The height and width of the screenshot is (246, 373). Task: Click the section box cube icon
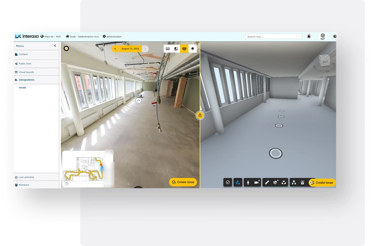(x=284, y=183)
